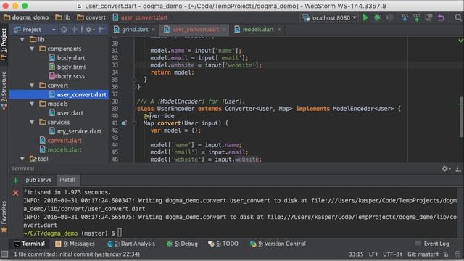Screen dimensions: 464x261
Task: Open user.dart in project tree
Action: [66, 113]
